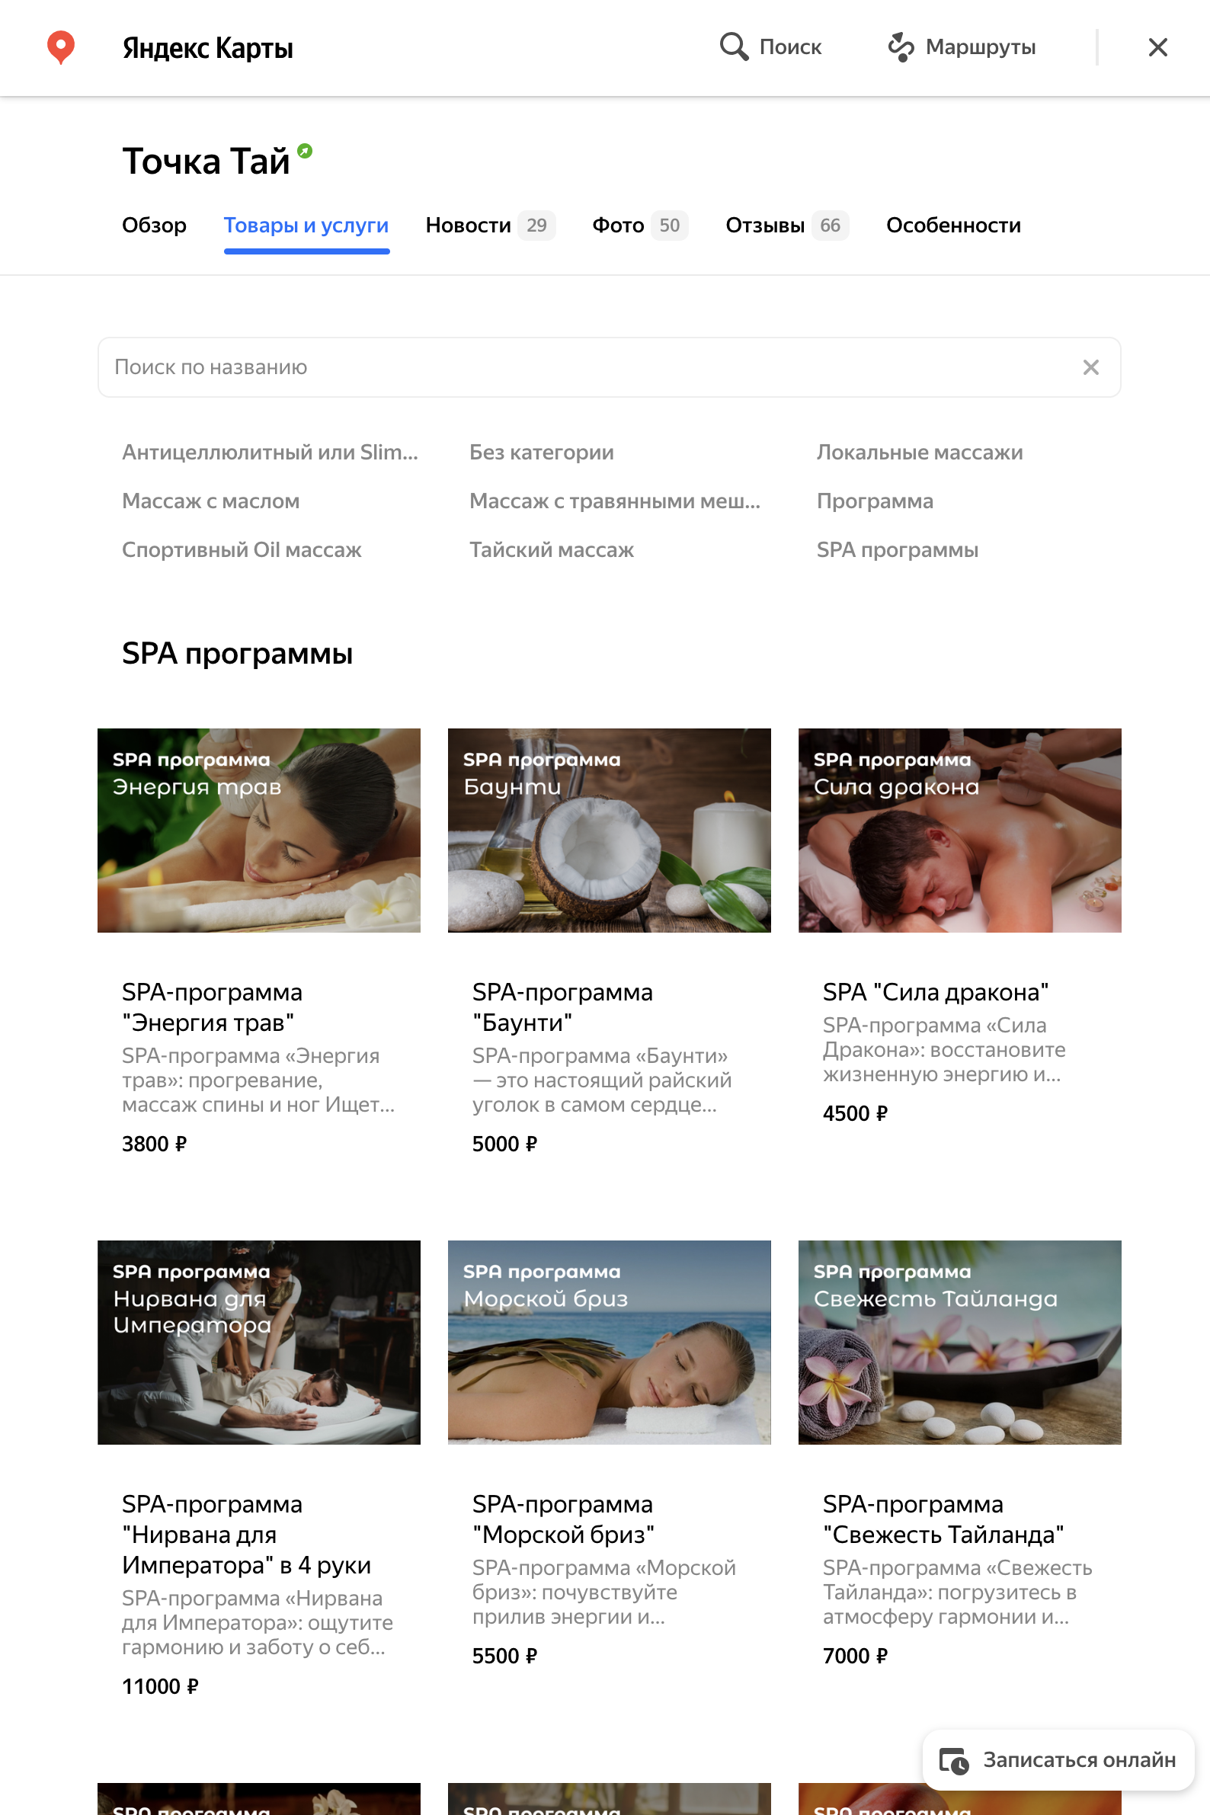
Task: Open the Энергия трав SPA thumbnail
Action: (x=258, y=831)
